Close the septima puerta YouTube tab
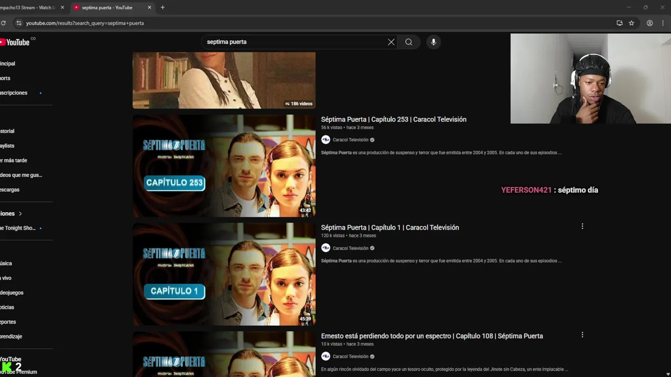The height and width of the screenshot is (377, 671). click(149, 7)
